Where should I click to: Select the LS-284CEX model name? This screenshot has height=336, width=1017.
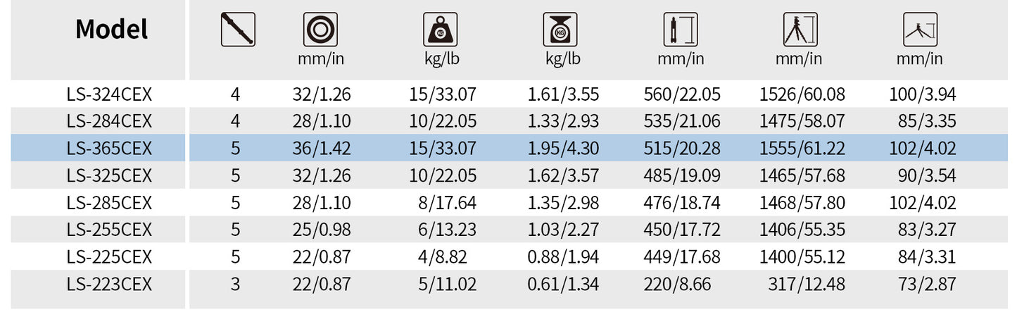click(x=109, y=121)
